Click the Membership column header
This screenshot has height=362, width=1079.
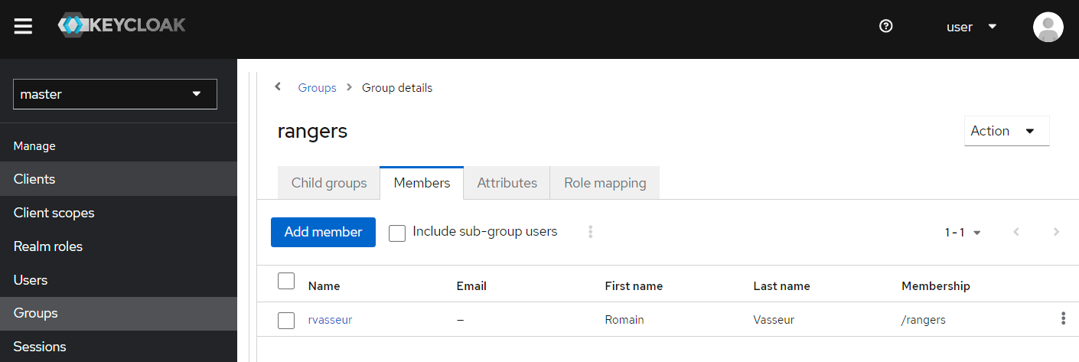pos(936,286)
